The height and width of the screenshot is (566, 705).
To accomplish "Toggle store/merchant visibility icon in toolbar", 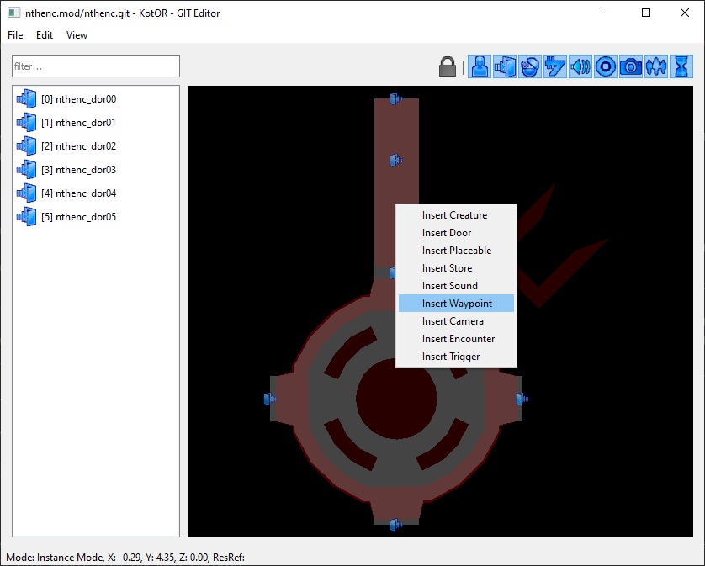I will tap(555, 66).
